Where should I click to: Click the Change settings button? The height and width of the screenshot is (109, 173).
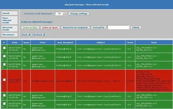click(x=79, y=13)
